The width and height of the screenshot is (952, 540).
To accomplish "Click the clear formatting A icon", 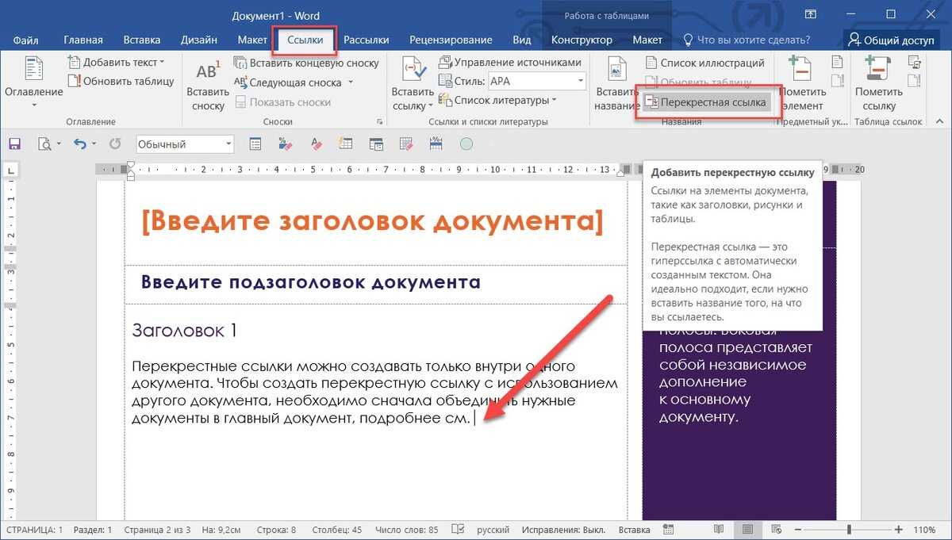I will (317, 144).
